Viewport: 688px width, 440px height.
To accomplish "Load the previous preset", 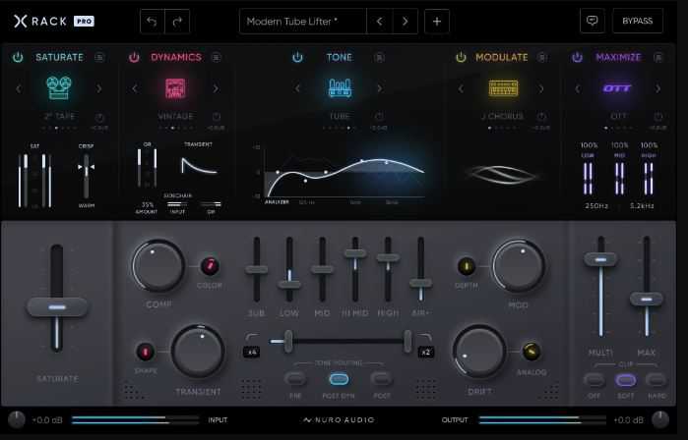I will pyautogui.click(x=380, y=22).
